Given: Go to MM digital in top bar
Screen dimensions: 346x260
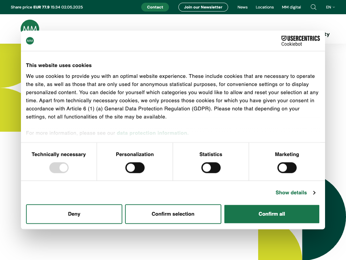Looking at the screenshot, I should point(291,7).
